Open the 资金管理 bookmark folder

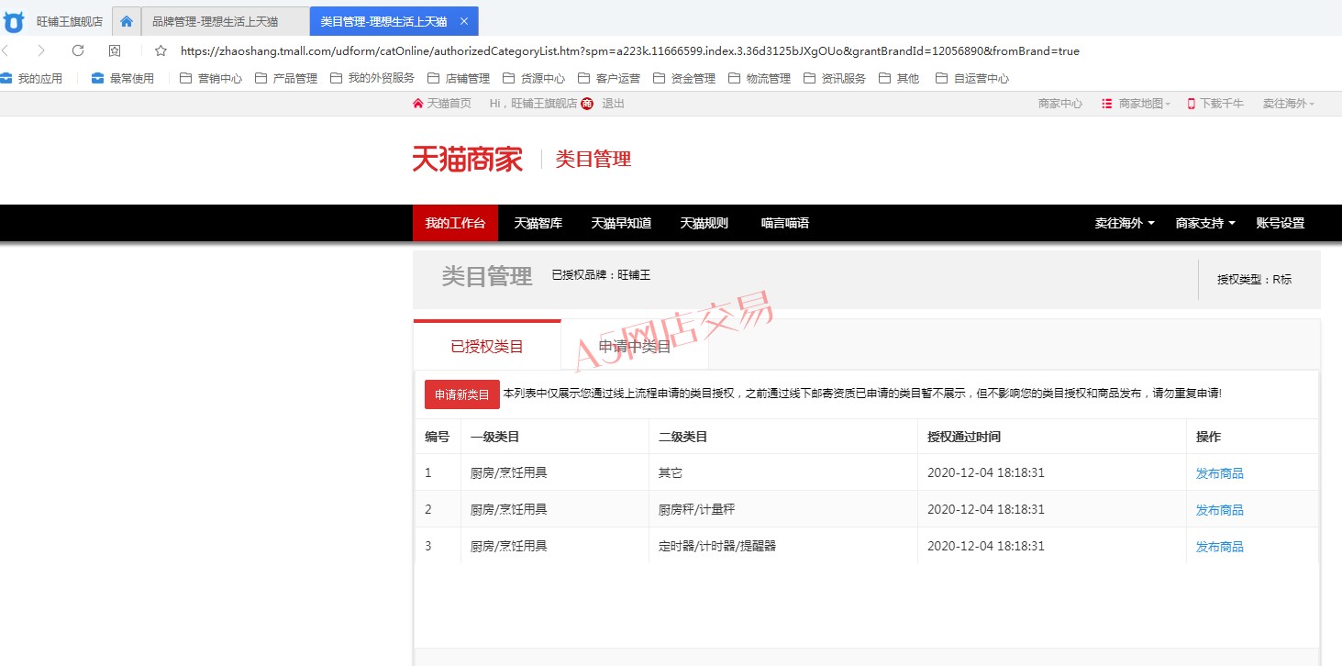click(684, 79)
